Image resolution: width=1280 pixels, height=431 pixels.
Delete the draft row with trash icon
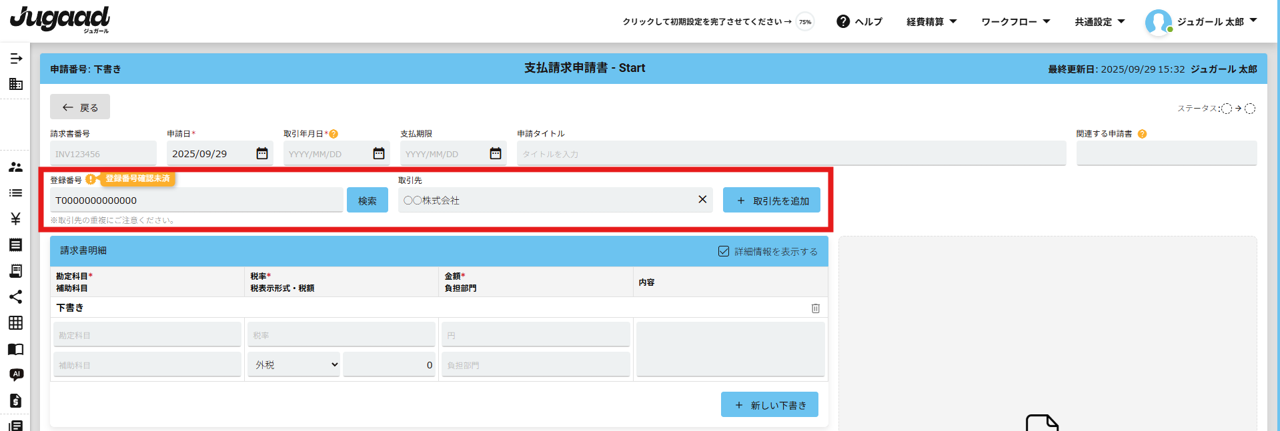point(815,308)
